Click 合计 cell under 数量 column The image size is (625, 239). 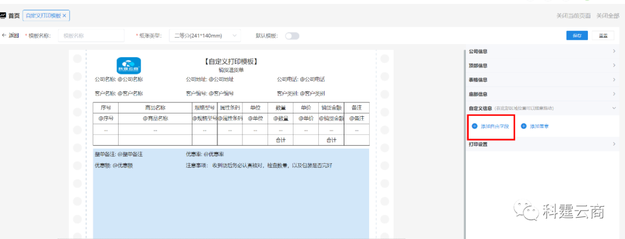coord(281,140)
